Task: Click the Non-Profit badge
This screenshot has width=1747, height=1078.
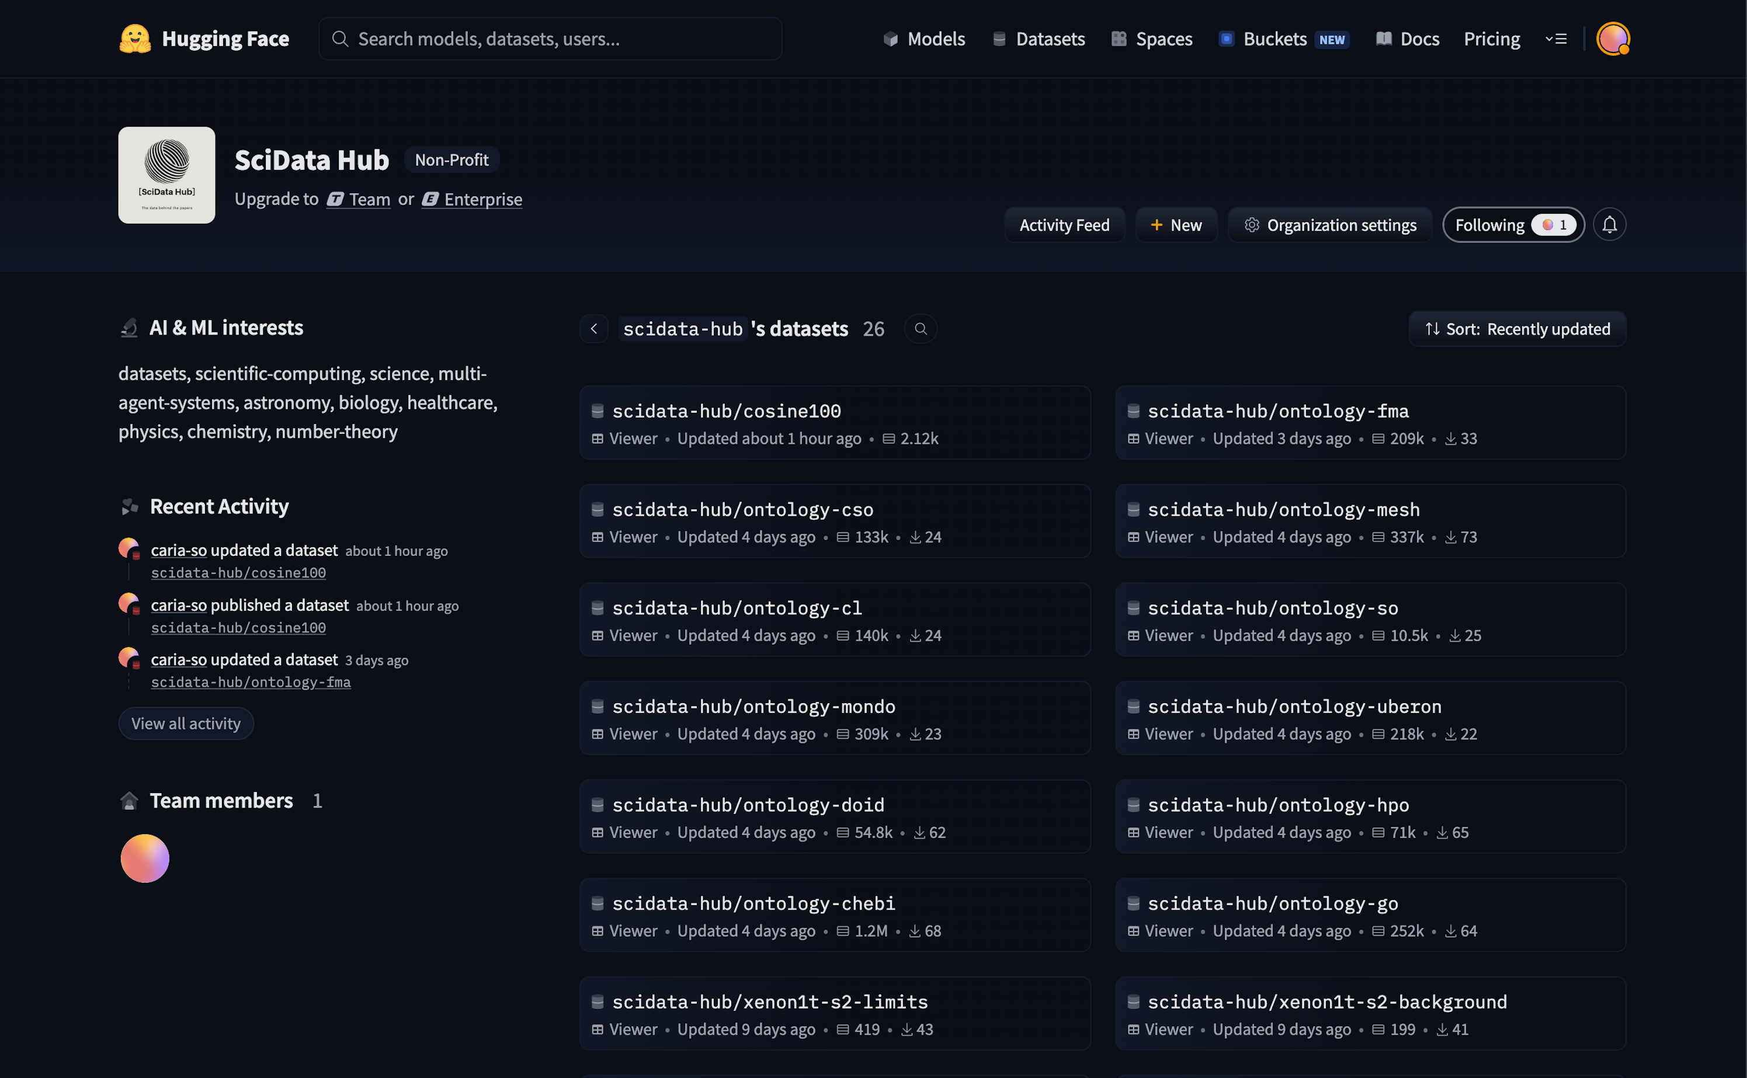Action: pyautogui.click(x=451, y=159)
